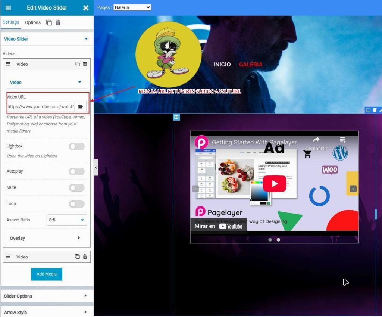
Task: Toggle the Mute switch
Action: point(76,187)
